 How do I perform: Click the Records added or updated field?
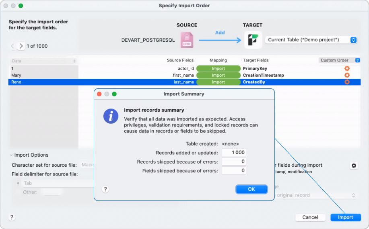234,152
